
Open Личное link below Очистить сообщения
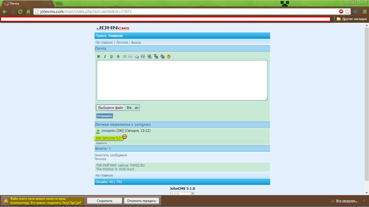pos(100,159)
